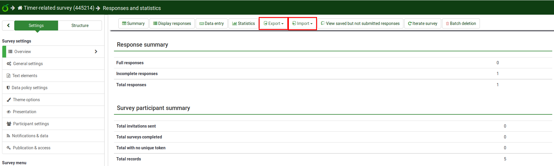Open Batch deletion

(461, 23)
